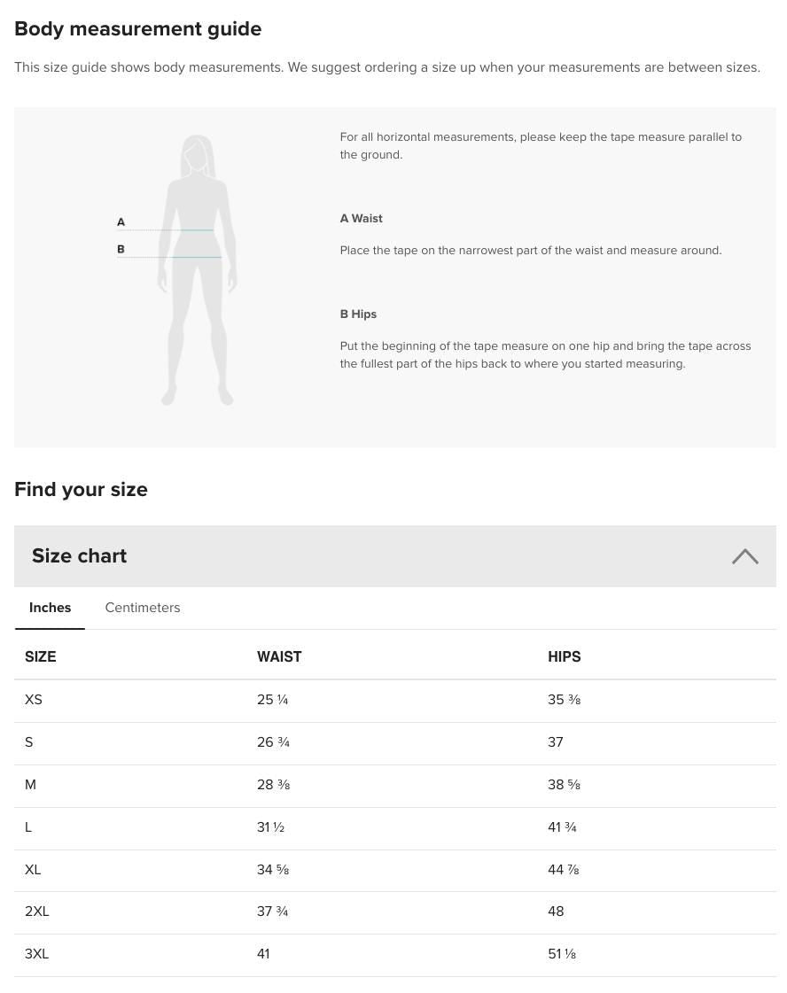This screenshot has height=993, width=787.
Task: Select the L size row
Action: coord(28,827)
